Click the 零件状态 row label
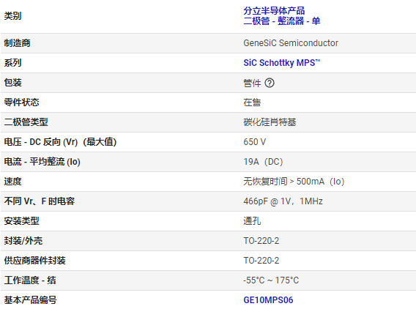416x309 pixels. (x=21, y=103)
